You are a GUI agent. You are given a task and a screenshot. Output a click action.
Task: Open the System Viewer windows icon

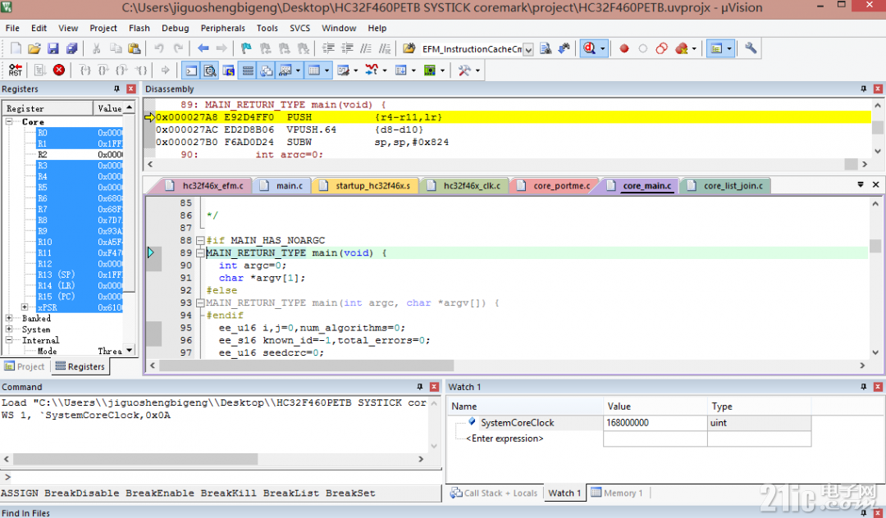point(430,70)
